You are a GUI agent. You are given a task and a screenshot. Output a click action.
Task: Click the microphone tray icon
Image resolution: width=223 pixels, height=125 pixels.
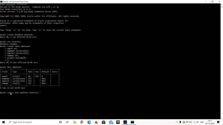click(x=180, y=122)
